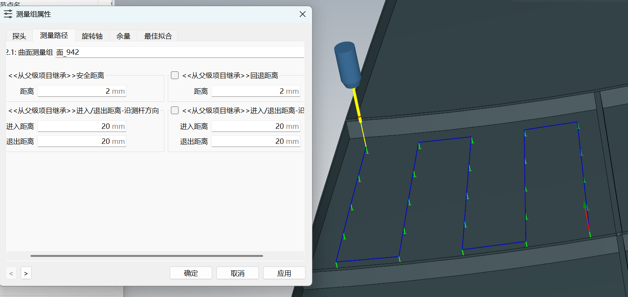Go to previous item with the < button

click(x=11, y=273)
